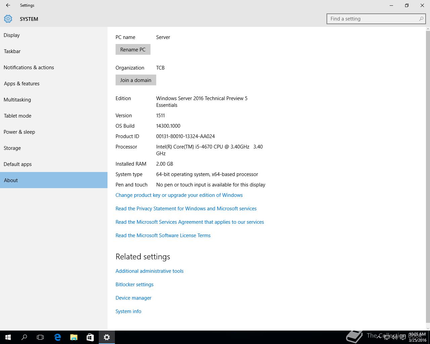Select Storage in the sidebar
This screenshot has height=344, width=430.
[54, 148]
